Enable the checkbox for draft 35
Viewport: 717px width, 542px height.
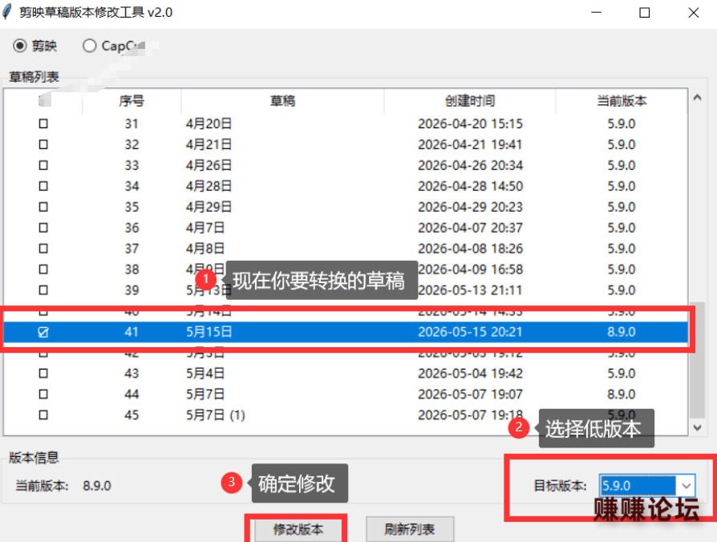[43, 207]
